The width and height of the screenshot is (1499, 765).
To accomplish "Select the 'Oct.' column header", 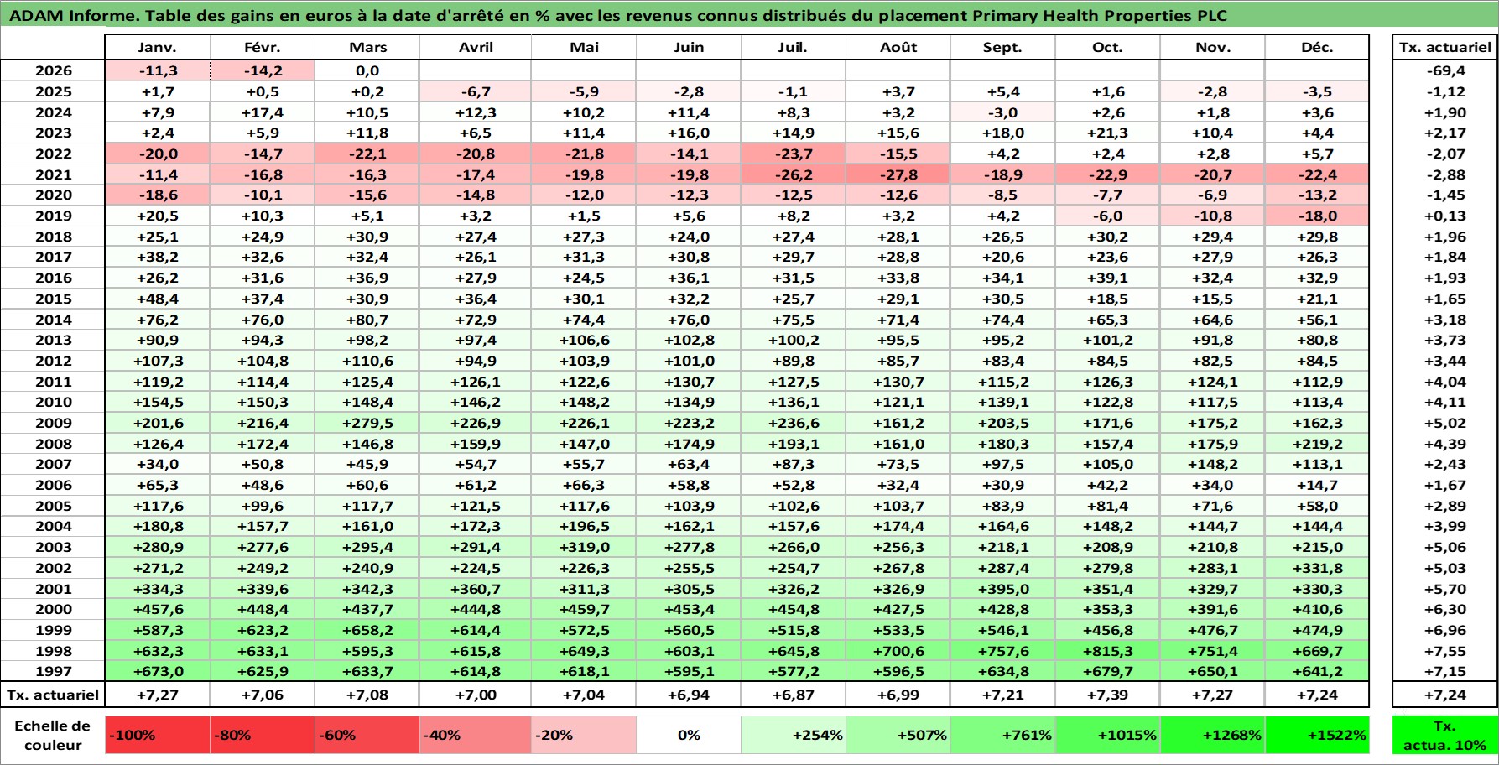I will pyautogui.click(x=1108, y=48).
